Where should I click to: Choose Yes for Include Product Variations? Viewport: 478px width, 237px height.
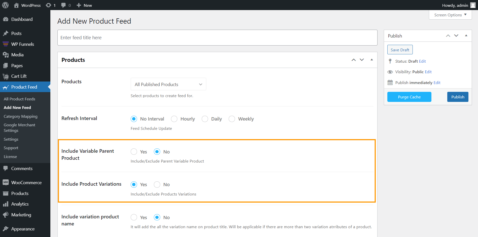[x=134, y=184]
